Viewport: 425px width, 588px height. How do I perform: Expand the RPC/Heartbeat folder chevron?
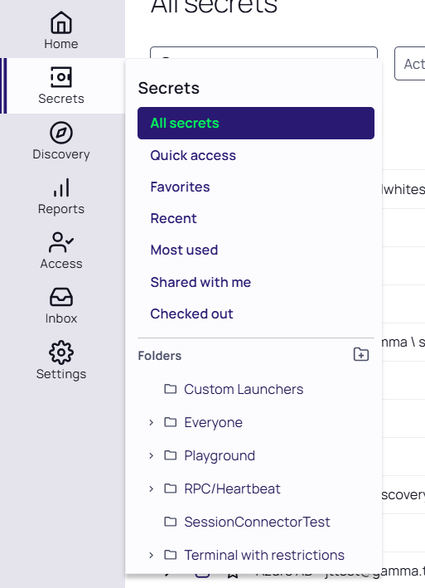(x=152, y=489)
